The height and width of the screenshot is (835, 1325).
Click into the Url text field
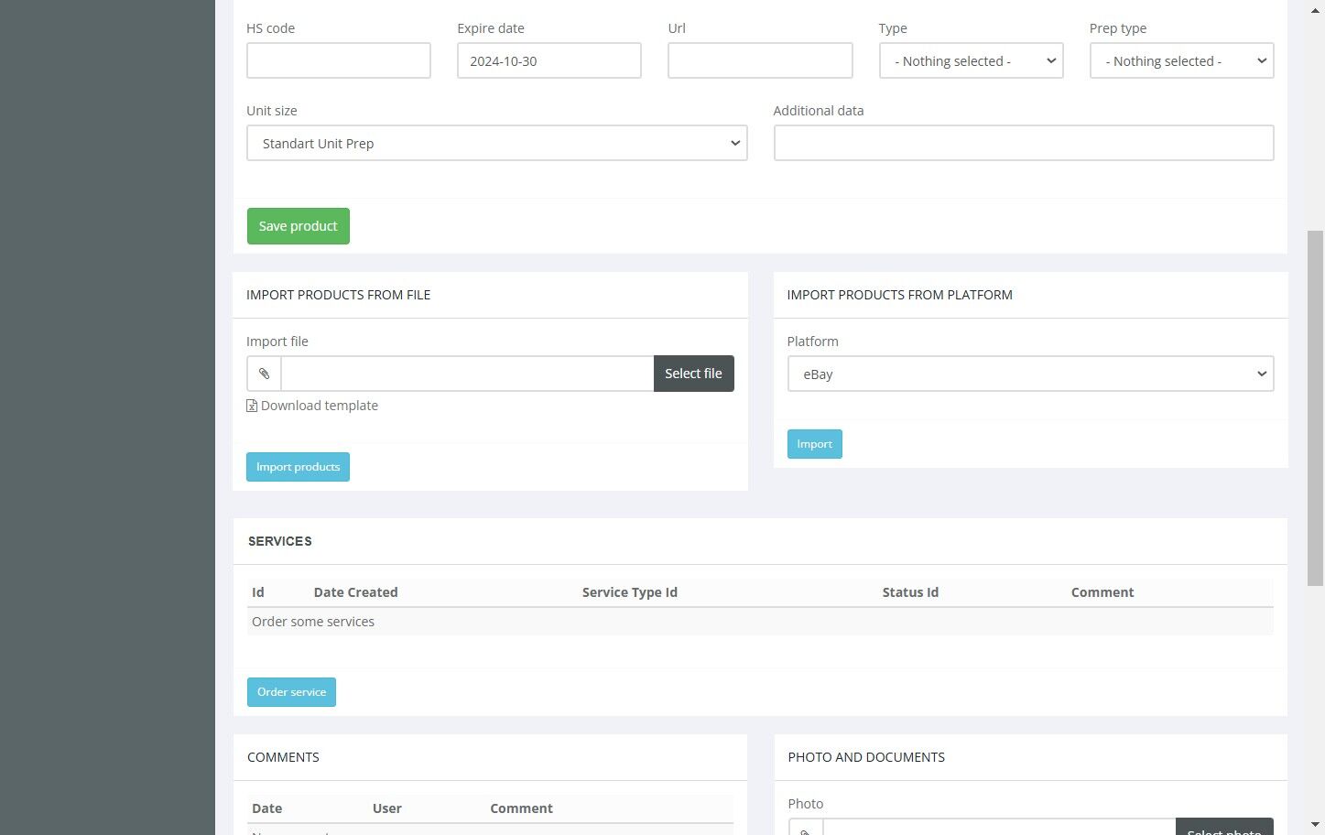(760, 60)
